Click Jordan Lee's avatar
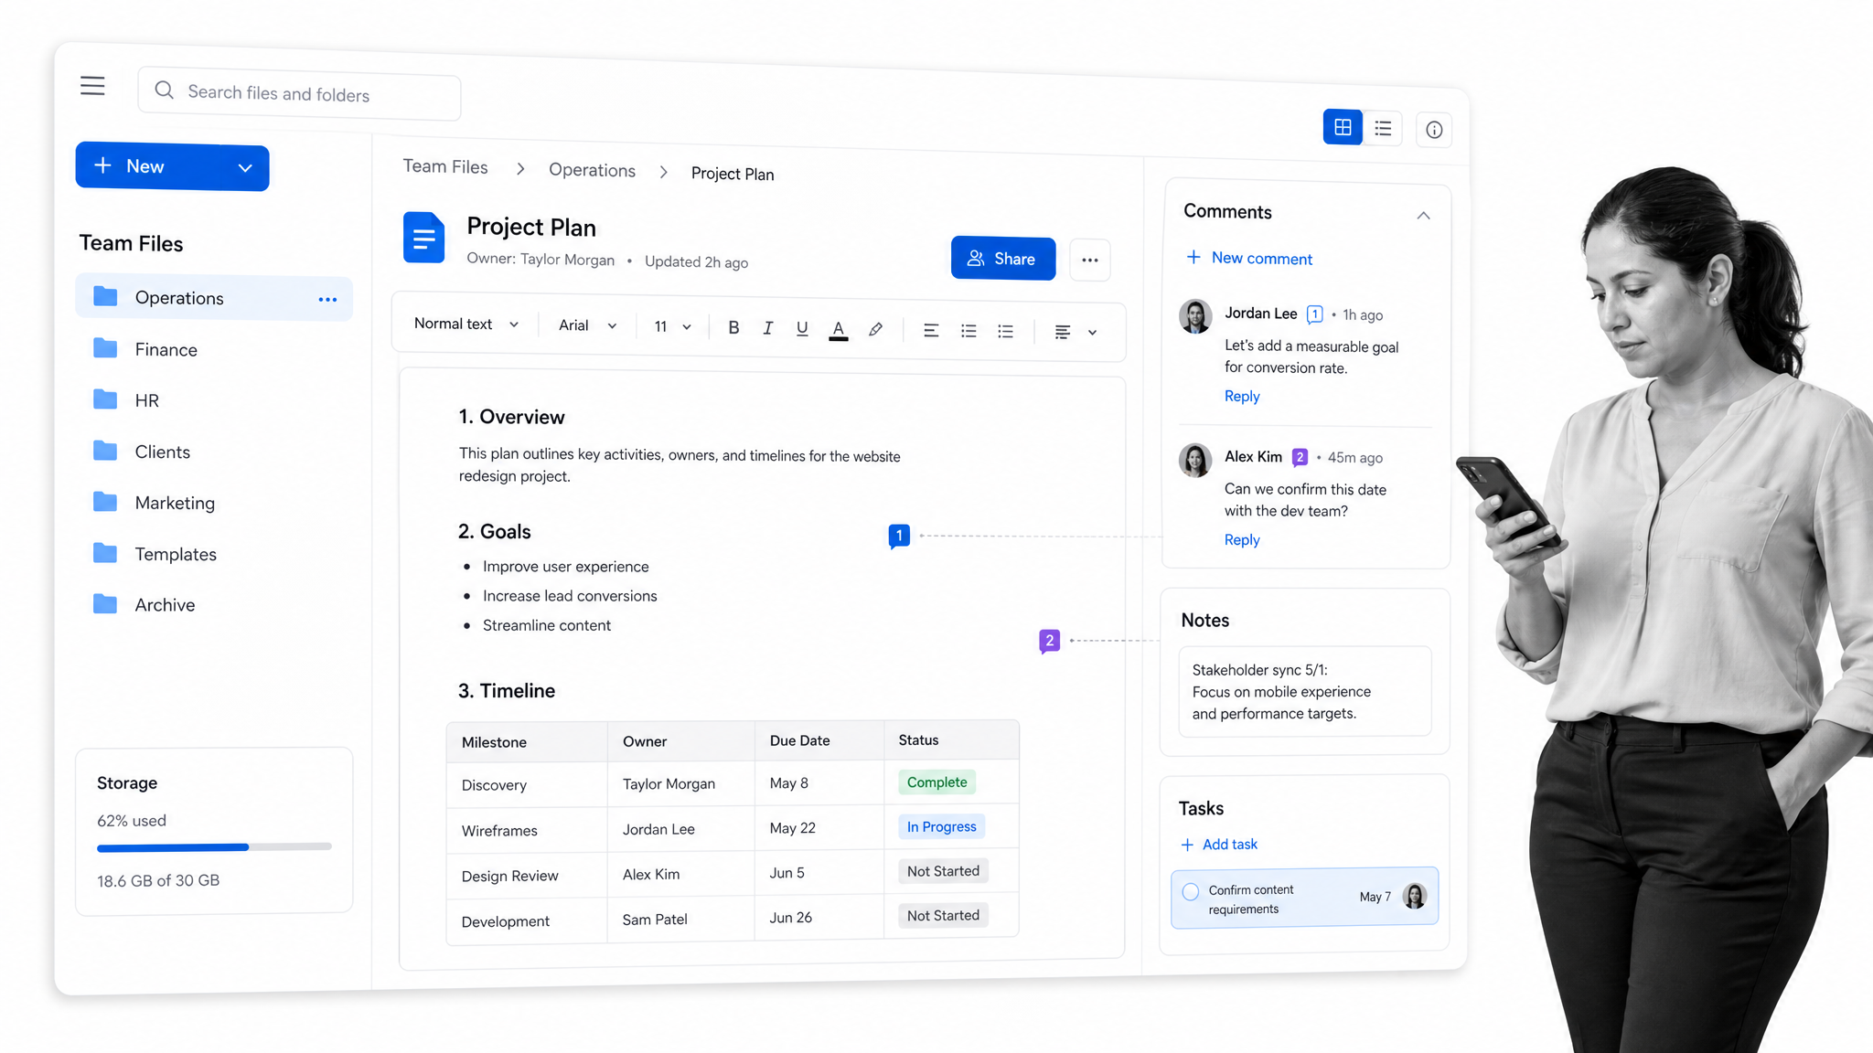Image resolution: width=1873 pixels, height=1053 pixels. (x=1195, y=316)
